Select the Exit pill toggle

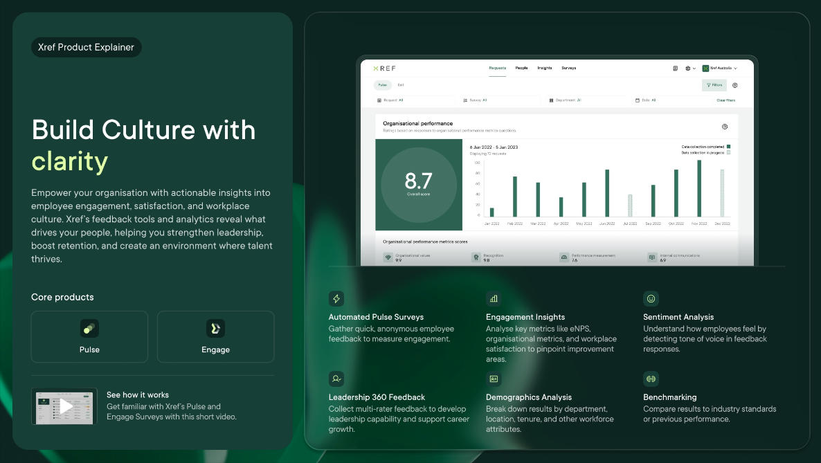(401, 85)
